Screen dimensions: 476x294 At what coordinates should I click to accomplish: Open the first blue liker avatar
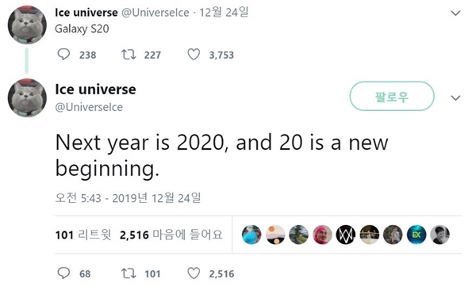[x=251, y=235]
